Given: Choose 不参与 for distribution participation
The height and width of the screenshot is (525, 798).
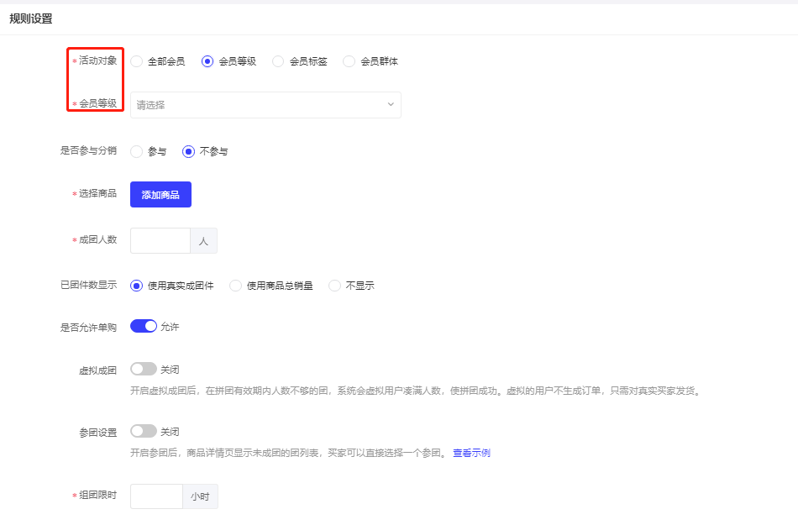Looking at the screenshot, I should [205, 151].
